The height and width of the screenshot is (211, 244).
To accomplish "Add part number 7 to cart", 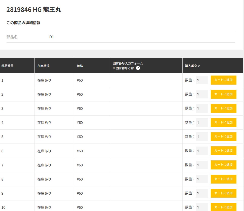I will click(223, 165).
